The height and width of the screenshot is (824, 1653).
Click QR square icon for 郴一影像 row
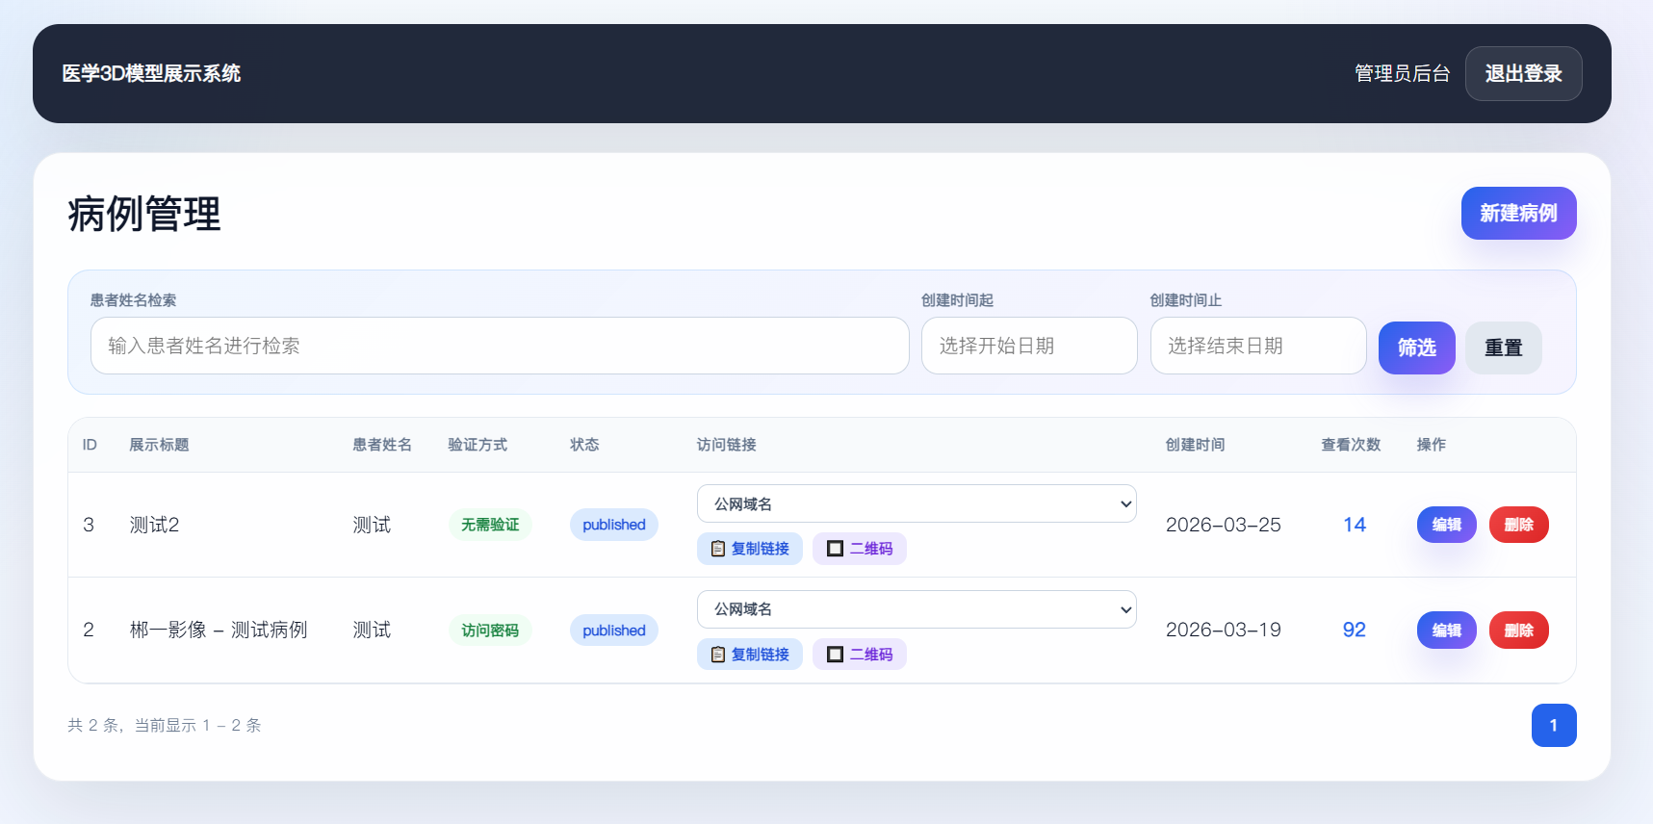pyautogui.click(x=835, y=655)
